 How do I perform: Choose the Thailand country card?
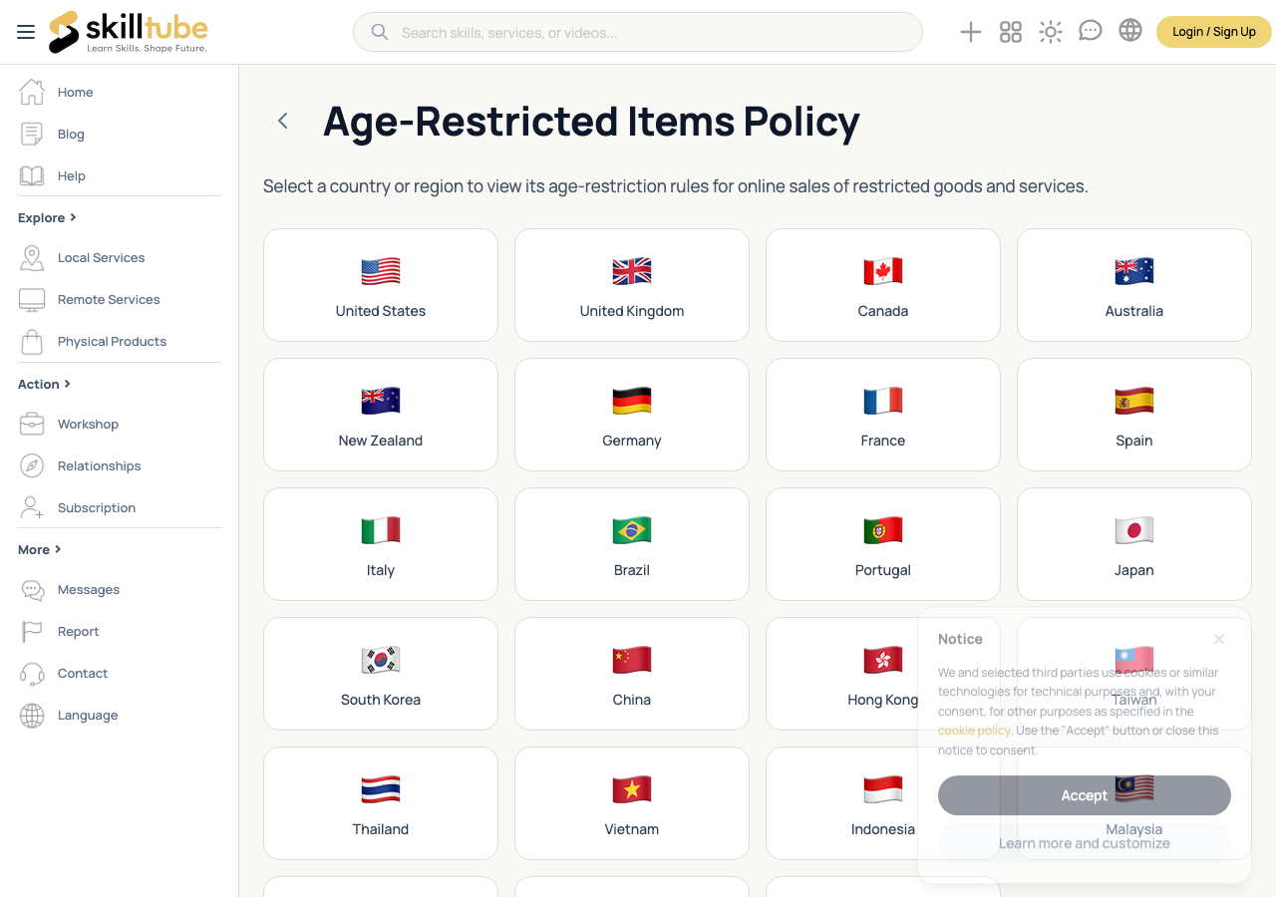pos(381,803)
